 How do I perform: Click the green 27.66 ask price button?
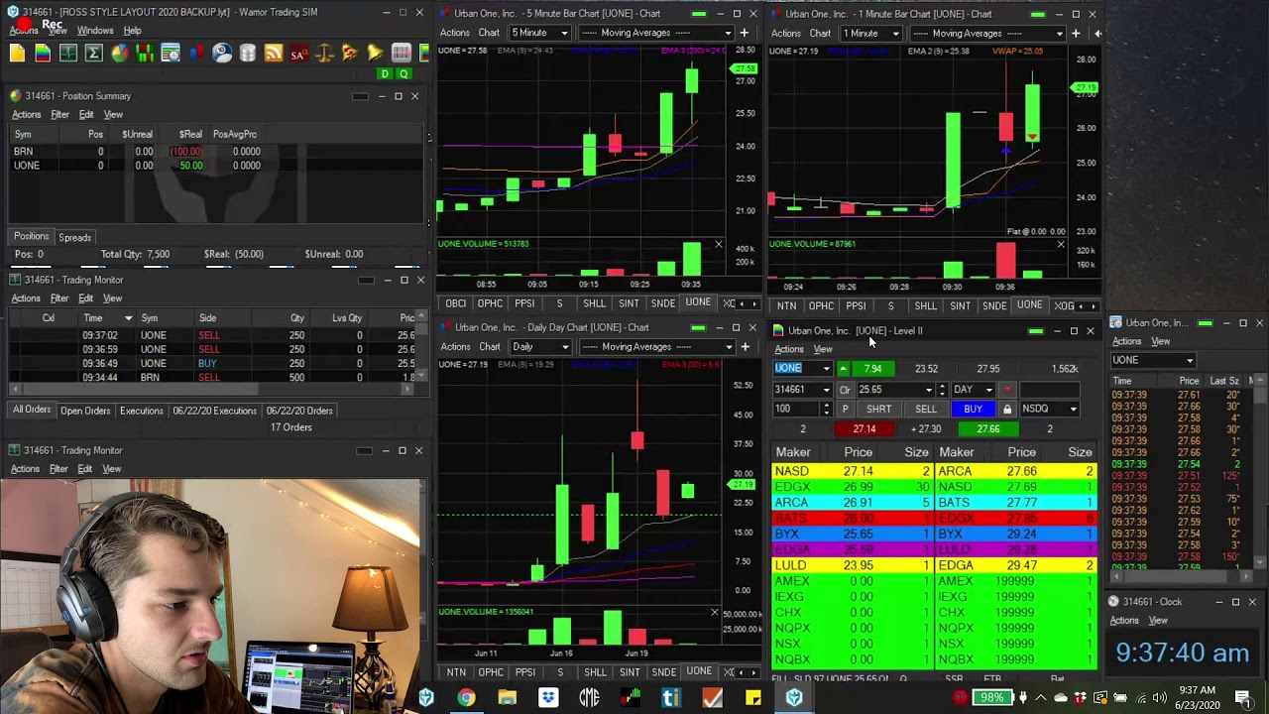tap(987, 429)
